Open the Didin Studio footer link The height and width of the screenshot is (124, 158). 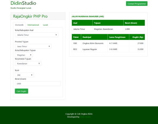[85, 117]
